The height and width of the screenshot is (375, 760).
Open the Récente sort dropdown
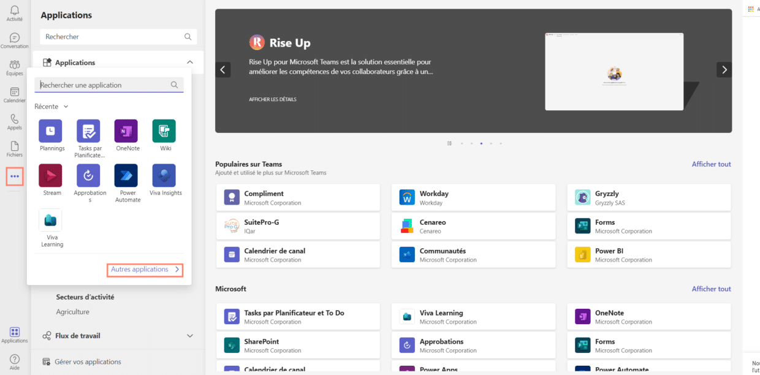(51, 107)
